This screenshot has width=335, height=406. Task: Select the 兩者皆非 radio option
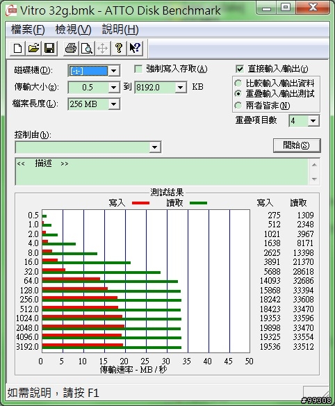238,106
